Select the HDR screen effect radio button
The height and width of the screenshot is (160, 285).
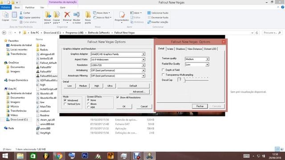(88, 107)
